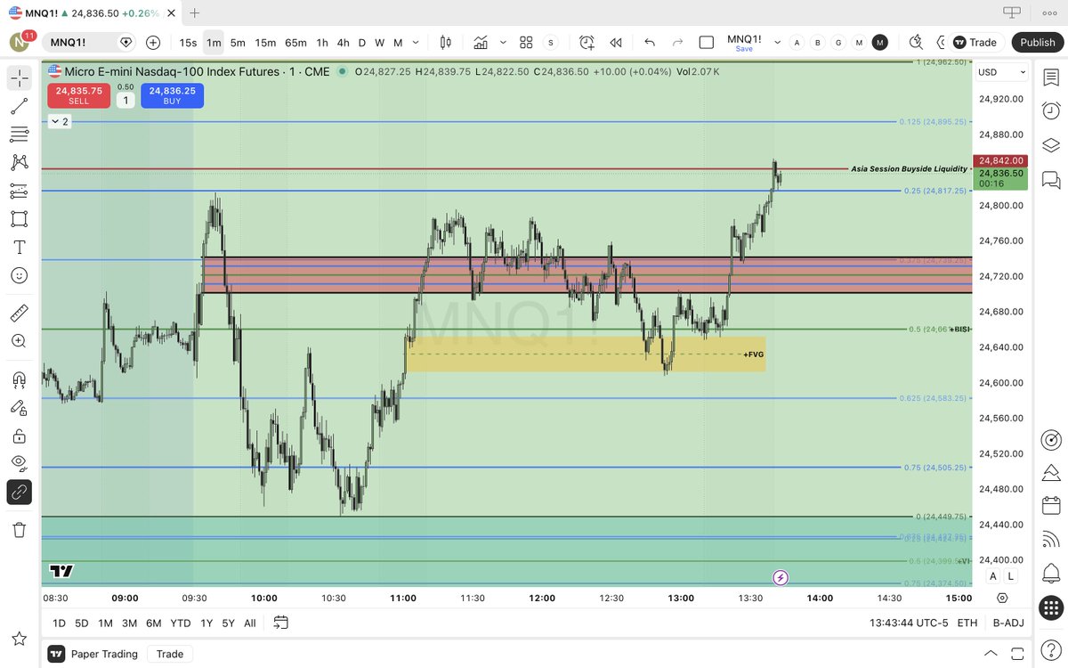Toggle lock all drawings
Viewport: 1068px width, 668px height.
point(19,436)
